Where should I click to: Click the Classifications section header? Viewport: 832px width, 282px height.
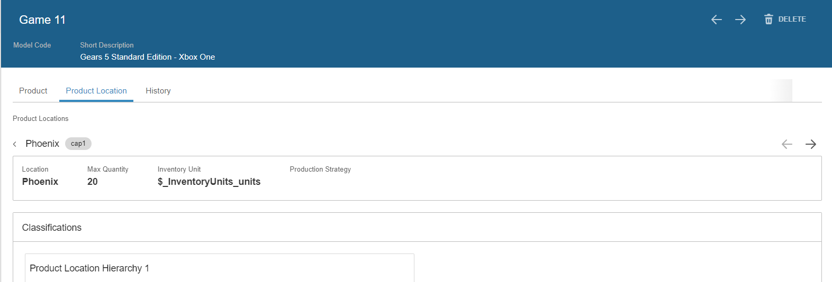(417, 228)
